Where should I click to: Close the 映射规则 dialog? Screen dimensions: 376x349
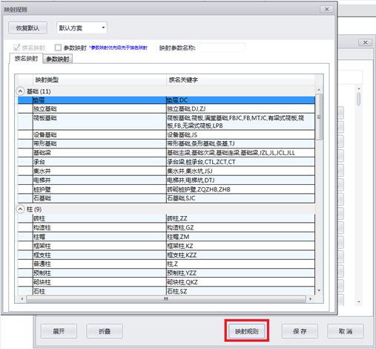(327, 9)
